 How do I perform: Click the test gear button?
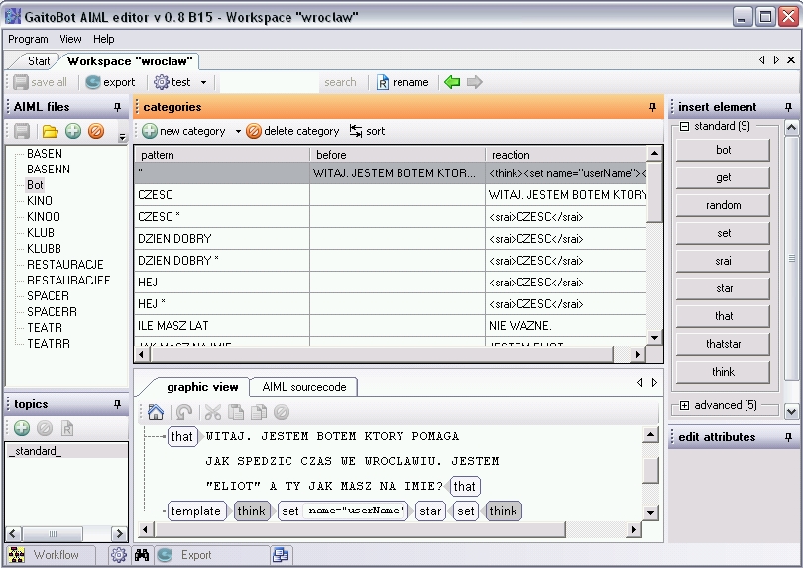click(x=172, y=82)
